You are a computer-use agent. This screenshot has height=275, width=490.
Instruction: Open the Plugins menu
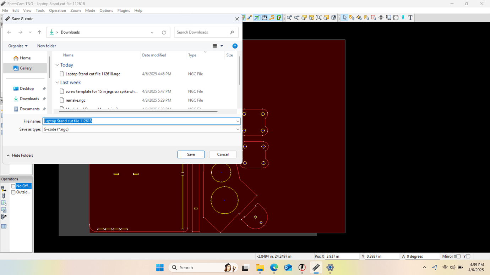[x=124, y=11]
